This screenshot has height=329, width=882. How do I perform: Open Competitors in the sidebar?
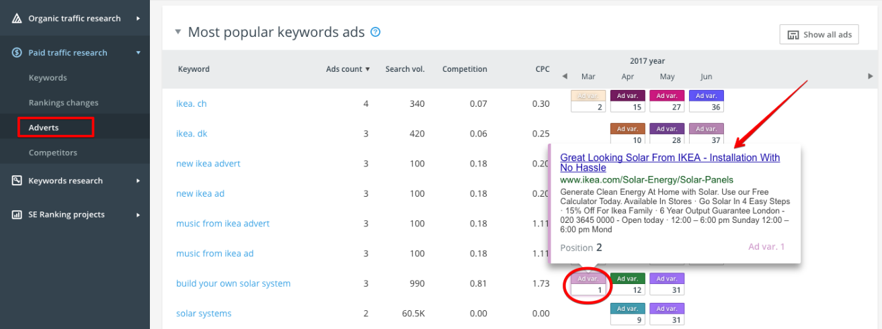[52, 152]
